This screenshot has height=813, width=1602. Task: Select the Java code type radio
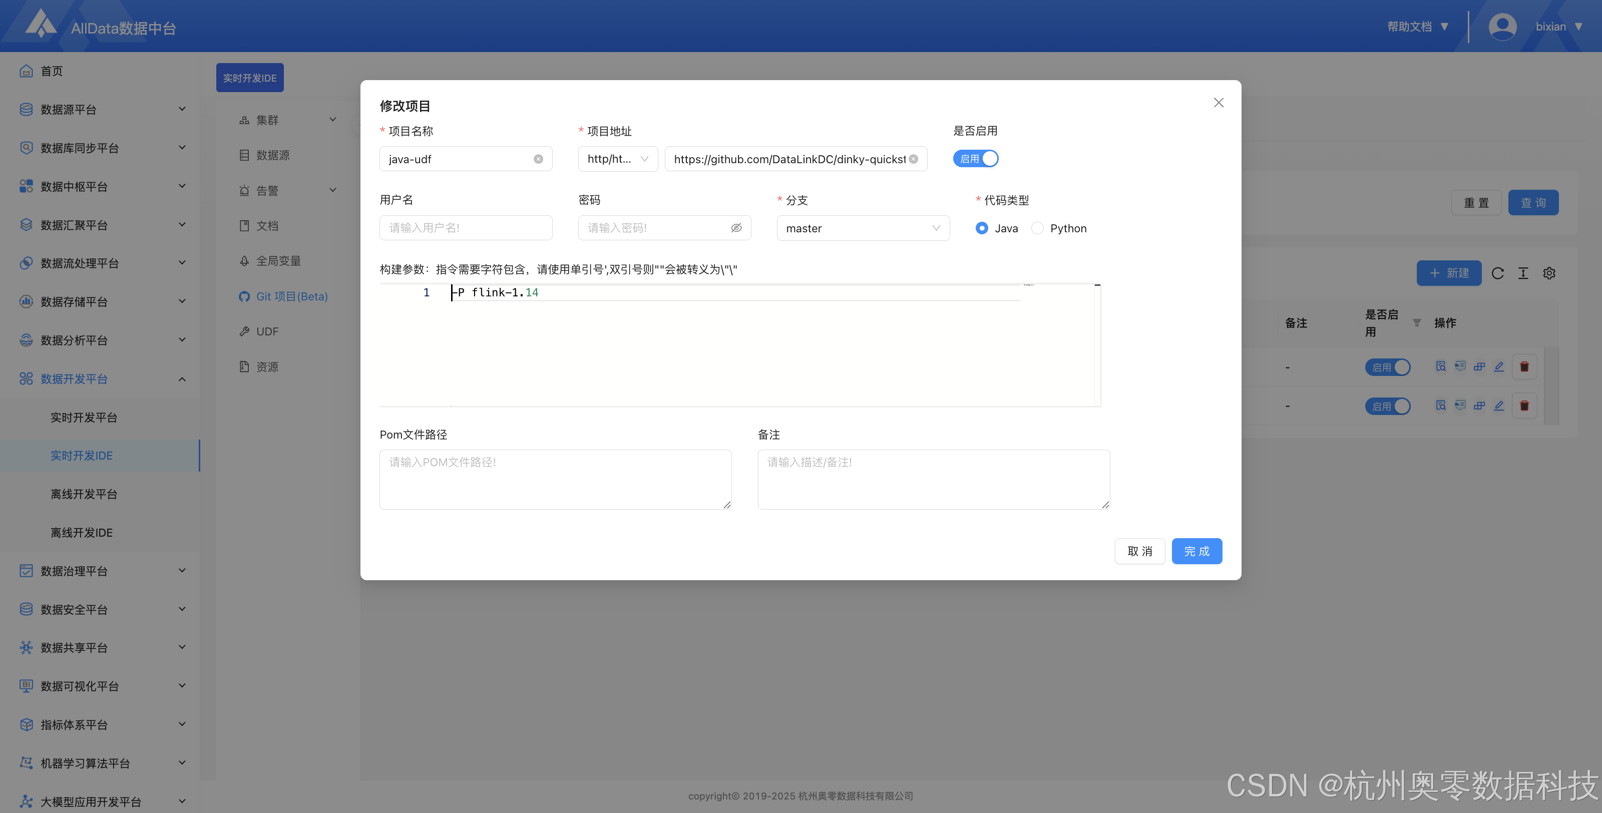pos(981,228)
